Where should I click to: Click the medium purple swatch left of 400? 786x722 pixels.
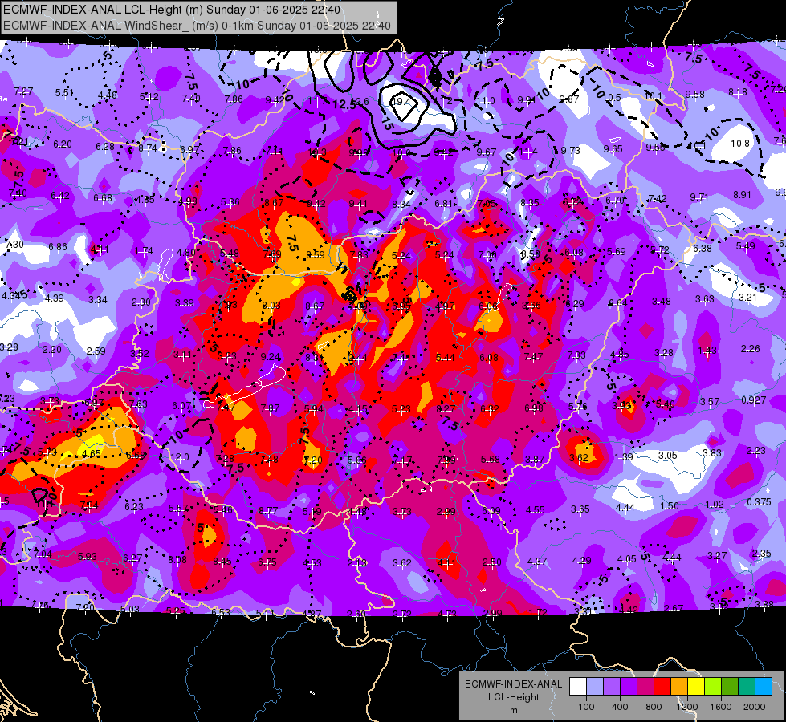pyautogui.click(x=612, y=687)
